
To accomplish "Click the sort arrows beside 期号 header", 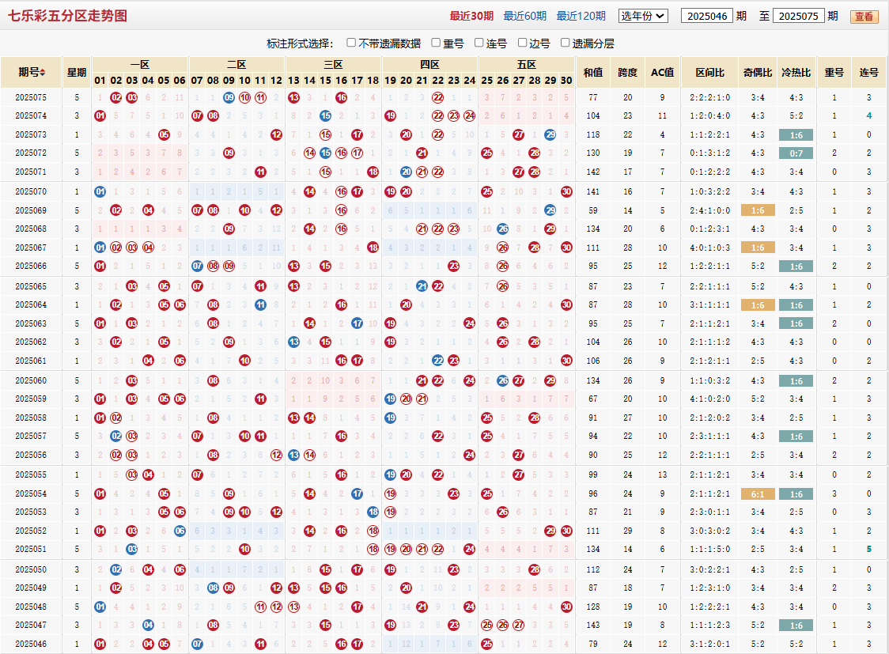I will (43, 73).
